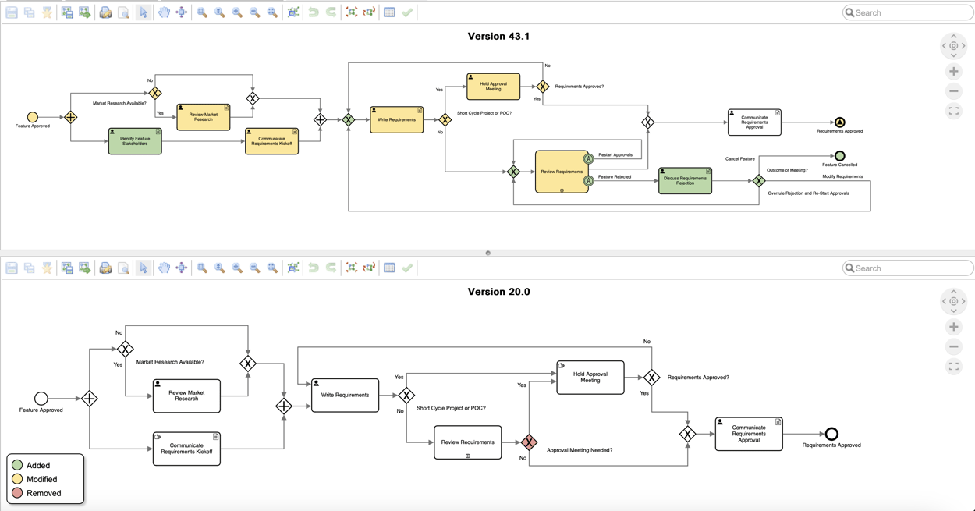Zoom in with the plus navigation button

(x=953, y=71)
